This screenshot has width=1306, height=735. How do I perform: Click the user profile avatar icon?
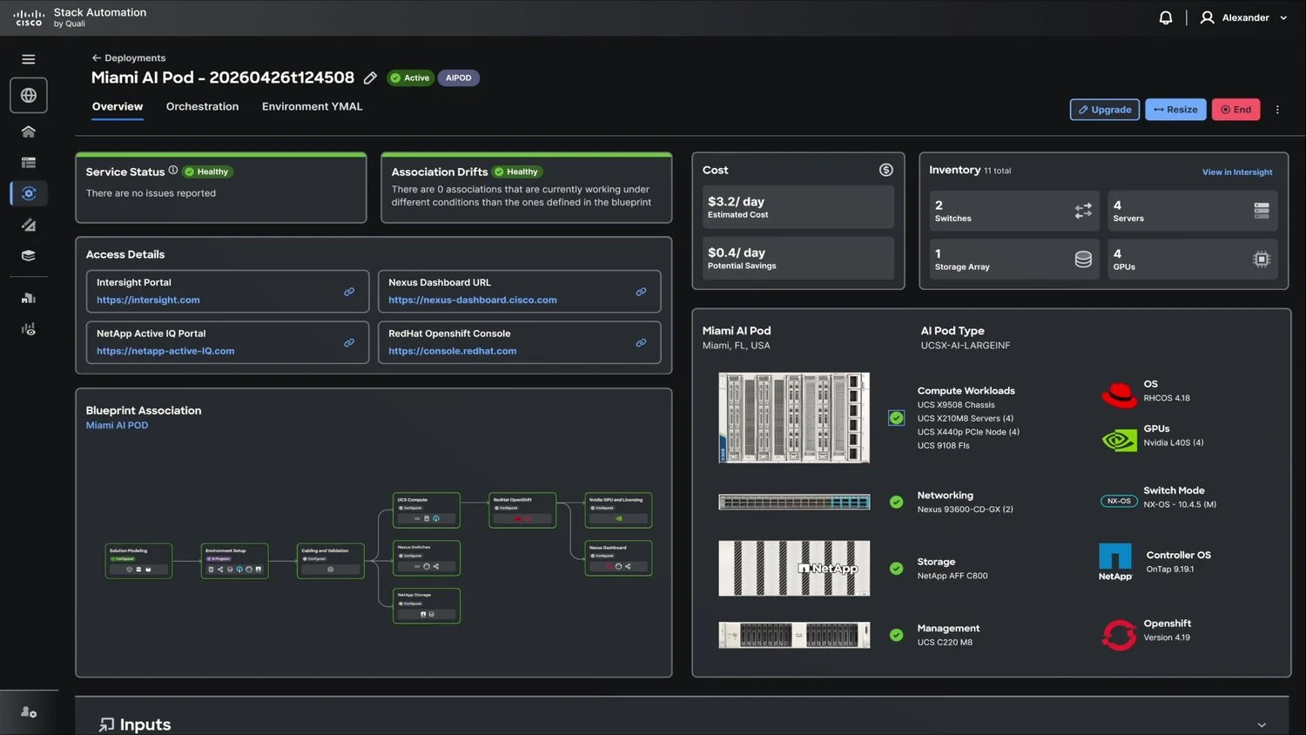tap(1207, 17)
